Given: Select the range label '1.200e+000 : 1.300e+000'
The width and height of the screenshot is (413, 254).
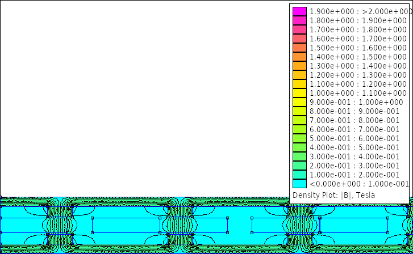Looking at the screenshot, I should point(358,75).
